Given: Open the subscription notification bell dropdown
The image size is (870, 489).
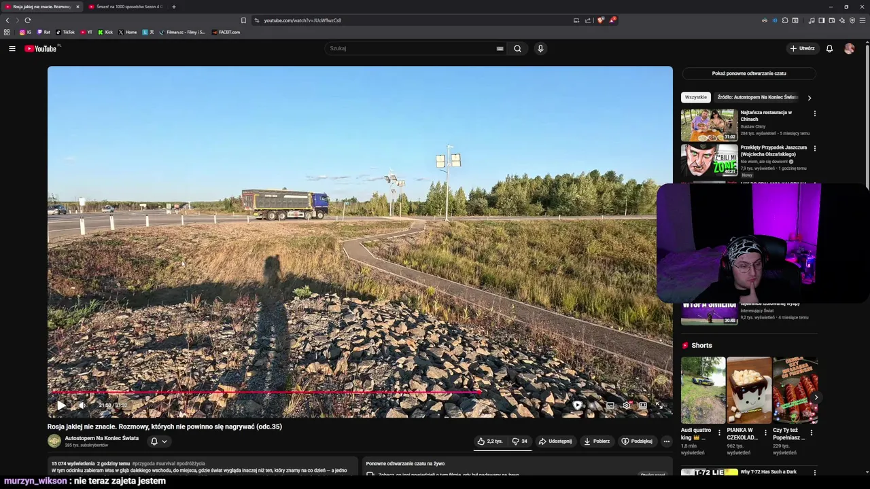Looking at the screenshot, I should pyautogui.click(x=158, y=441).
